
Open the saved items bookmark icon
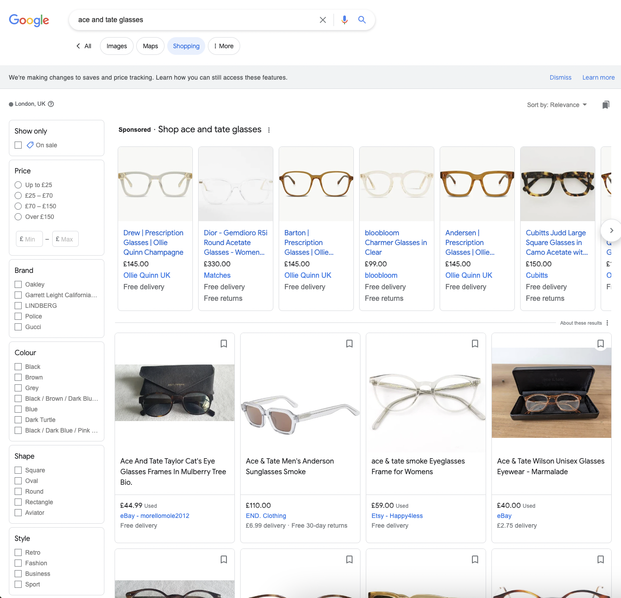[x=606, y=105]
